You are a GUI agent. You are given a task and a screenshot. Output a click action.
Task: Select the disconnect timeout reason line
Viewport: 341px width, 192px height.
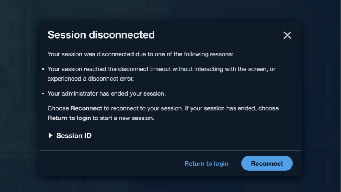pos(159,69)
